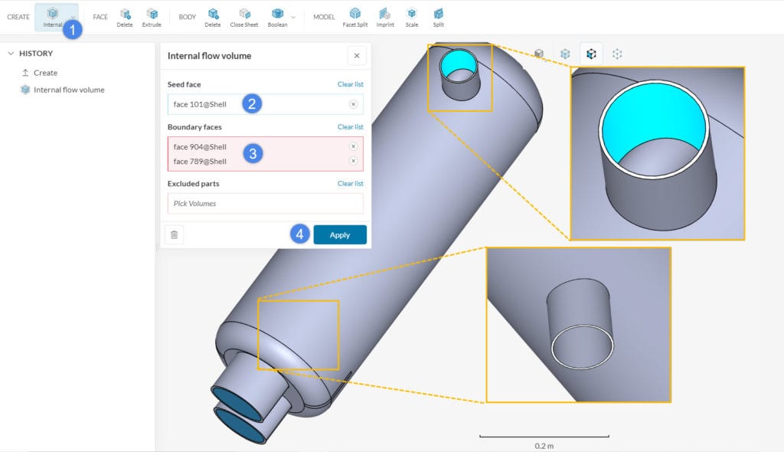Select the Create history entry
The width and height of the screenshot is (784, 452).
[45, 73]
